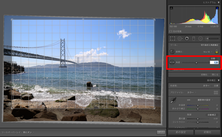Viewport: 222px width, 137px height.
Task: Open the profile browser grid icon
Action: (x=216, y=93)
